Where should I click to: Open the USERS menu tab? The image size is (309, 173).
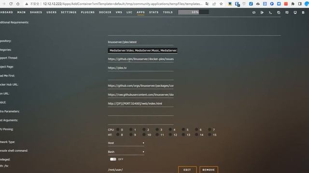(x=52, y=12)
